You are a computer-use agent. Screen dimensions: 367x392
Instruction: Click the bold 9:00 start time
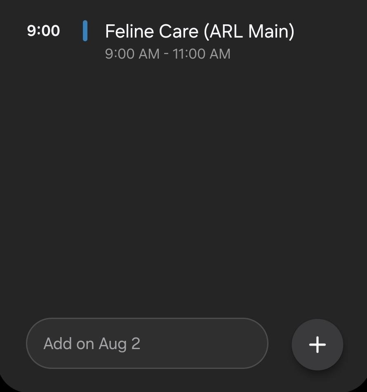(43, 31)
